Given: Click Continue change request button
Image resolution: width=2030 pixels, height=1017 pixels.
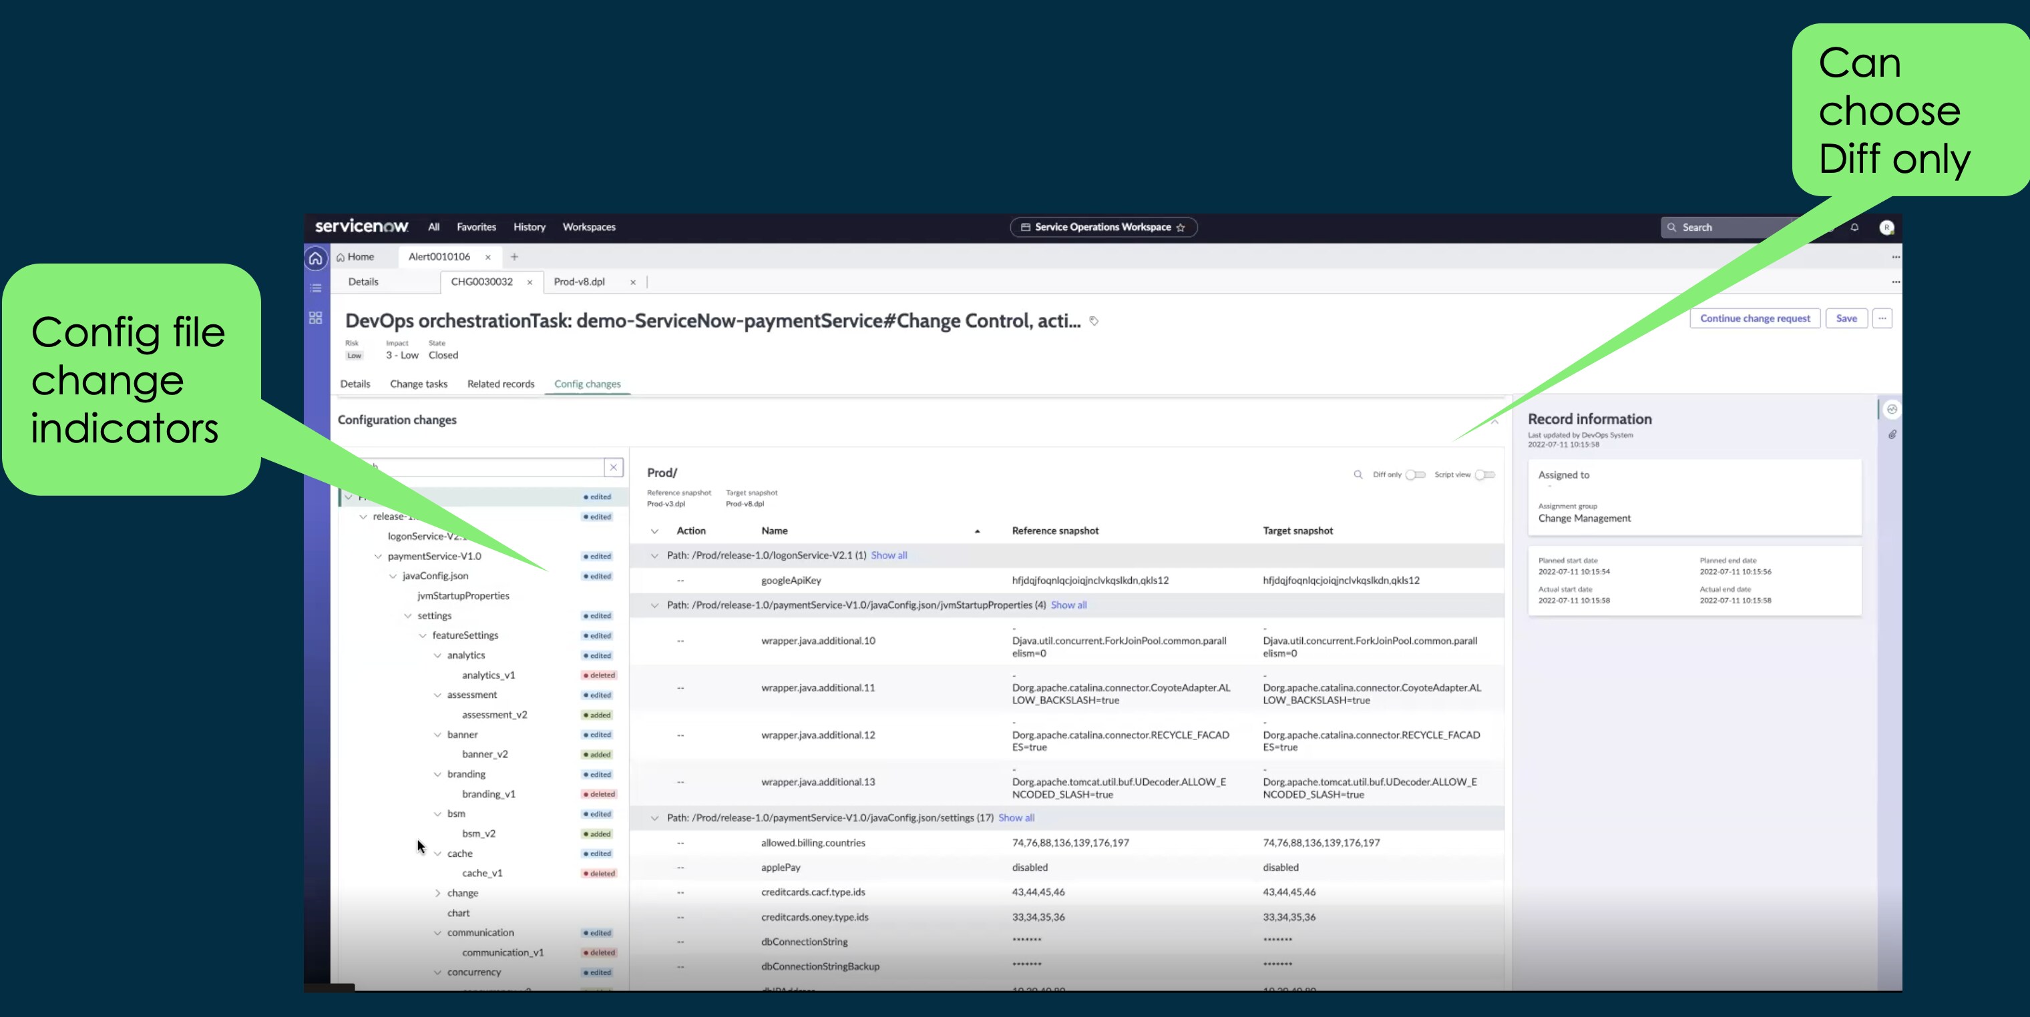Looking at the screenshot, I should 1755,318.
